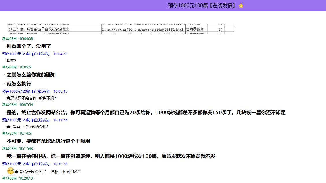Click the message 意思就是不给合作 款也不退?
326x183 pixels.
31,98
